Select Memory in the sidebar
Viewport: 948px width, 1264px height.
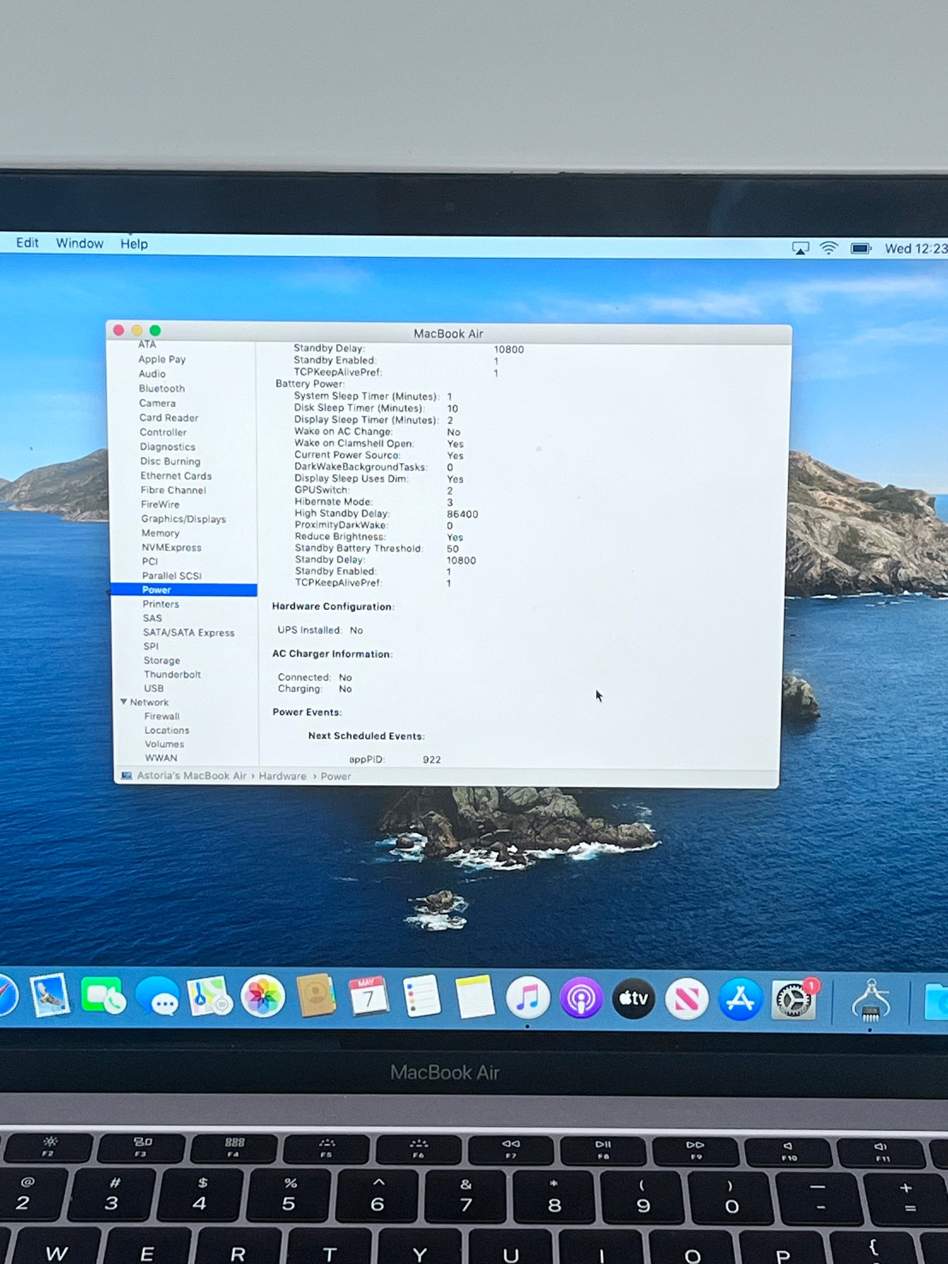point(160,533)
